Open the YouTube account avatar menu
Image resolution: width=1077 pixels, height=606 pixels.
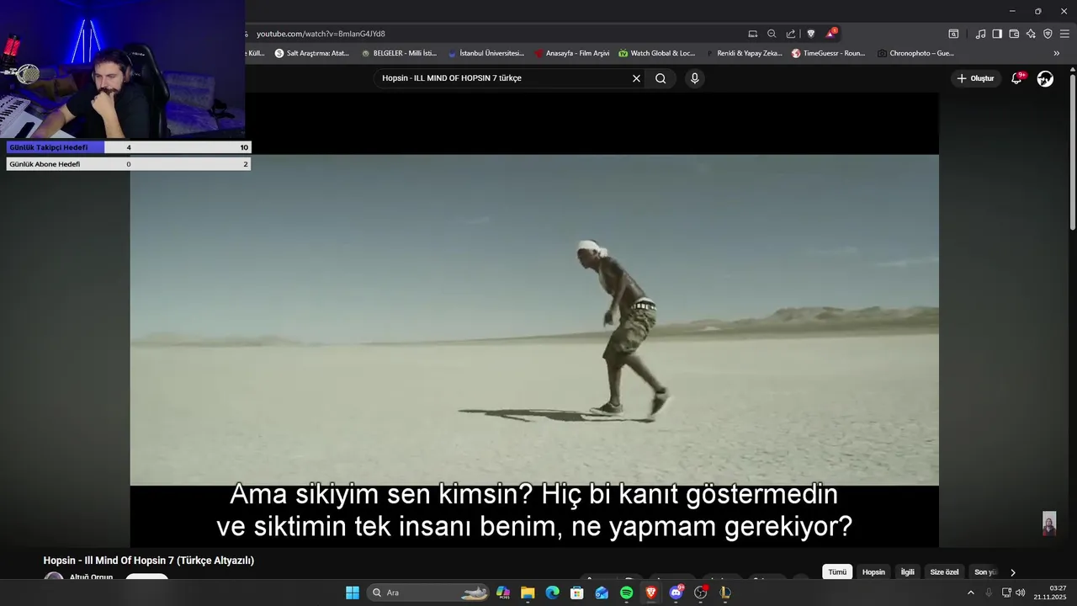coord(1045,78)
